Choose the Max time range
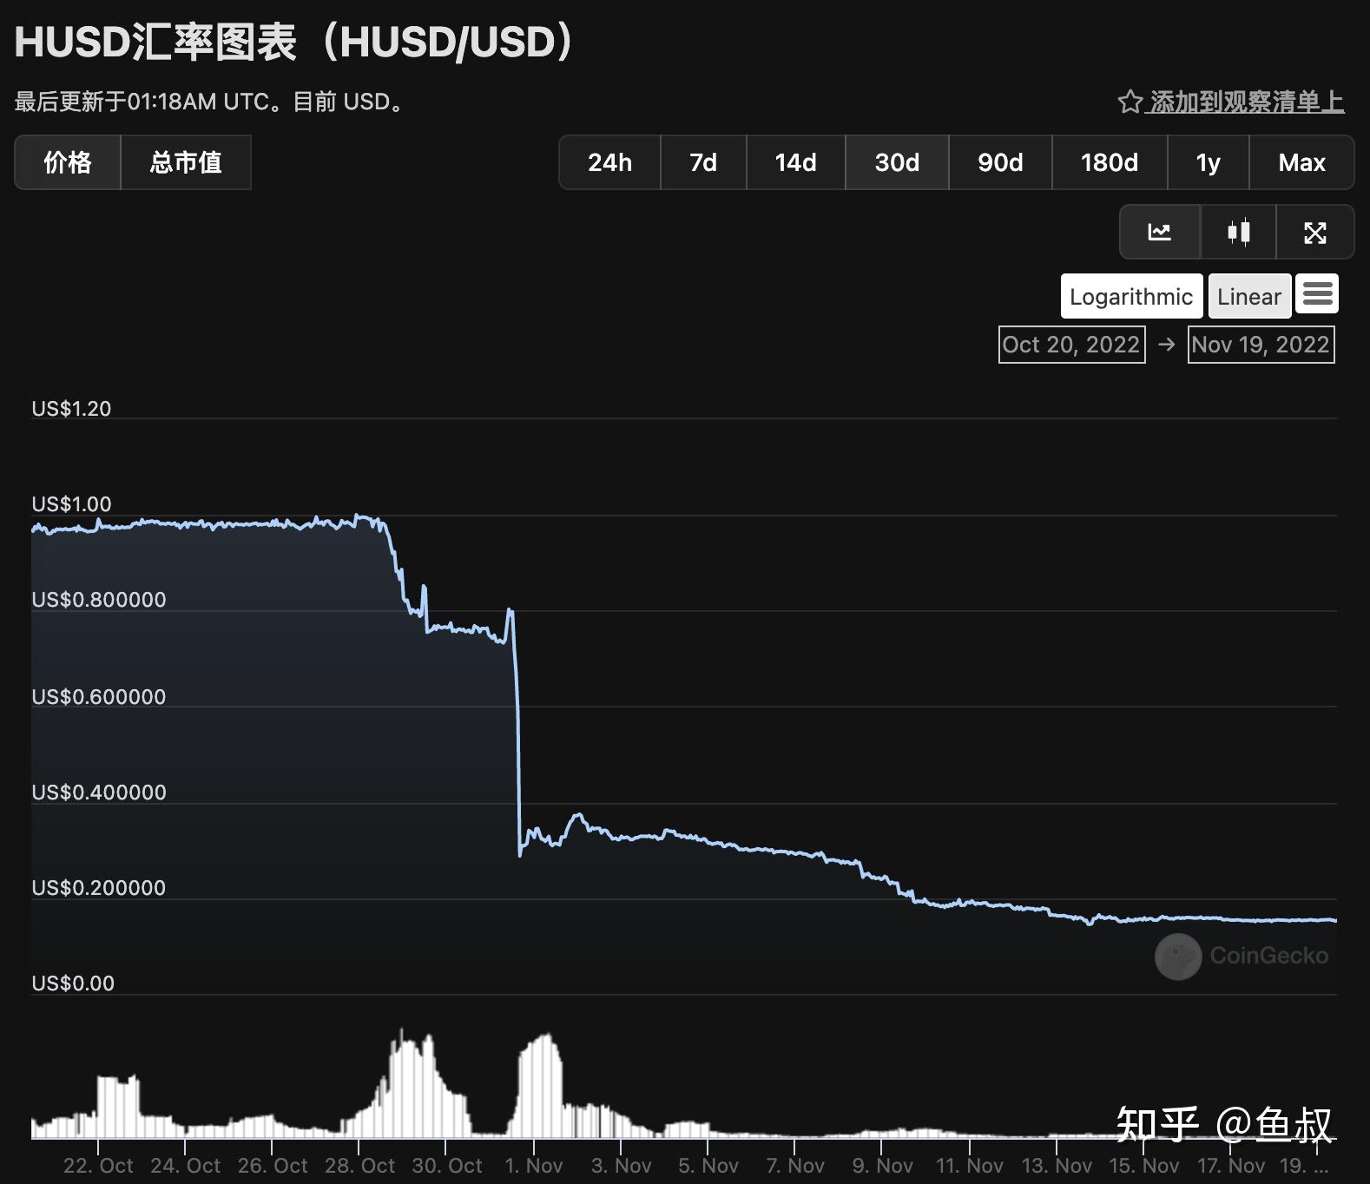The width and height of the screenshot is (1370, 1184). [1301, 162]
